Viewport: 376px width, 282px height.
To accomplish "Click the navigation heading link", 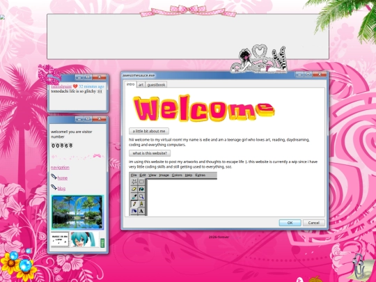I will pos(60,167).
